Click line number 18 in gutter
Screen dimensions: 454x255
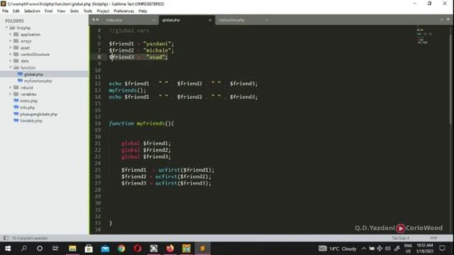pyautogui.click(x=98, y=123)
